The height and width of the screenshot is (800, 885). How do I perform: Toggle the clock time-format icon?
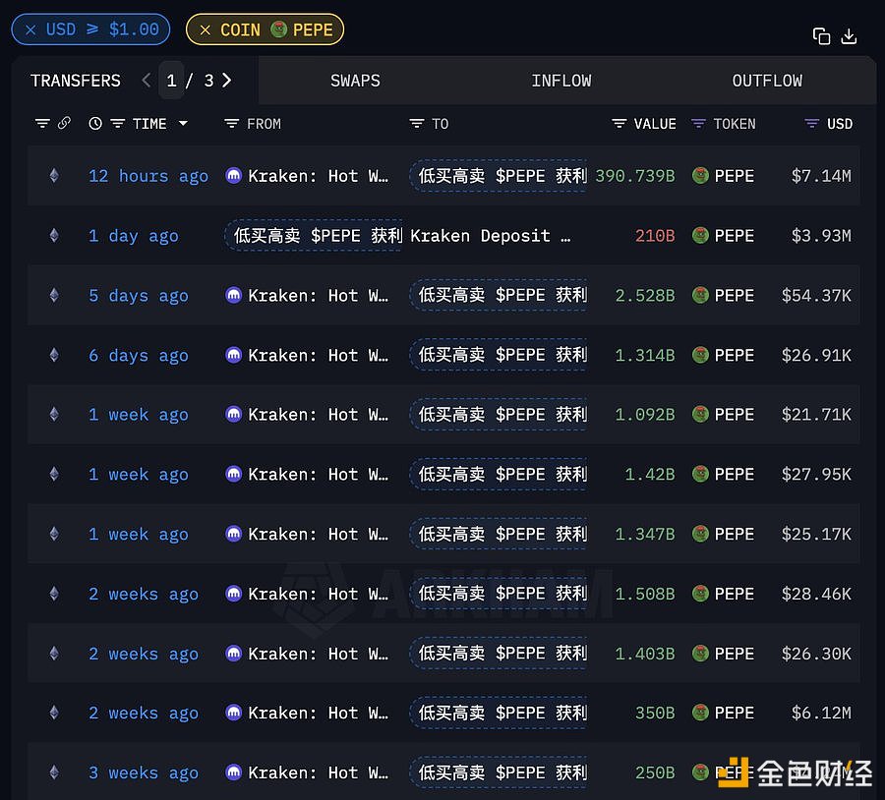click(95, 123)
